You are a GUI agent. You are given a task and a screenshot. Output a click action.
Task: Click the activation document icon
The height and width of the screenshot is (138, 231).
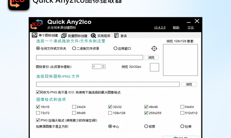click(116, 35)
